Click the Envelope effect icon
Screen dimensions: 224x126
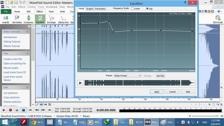pos(52,18)
